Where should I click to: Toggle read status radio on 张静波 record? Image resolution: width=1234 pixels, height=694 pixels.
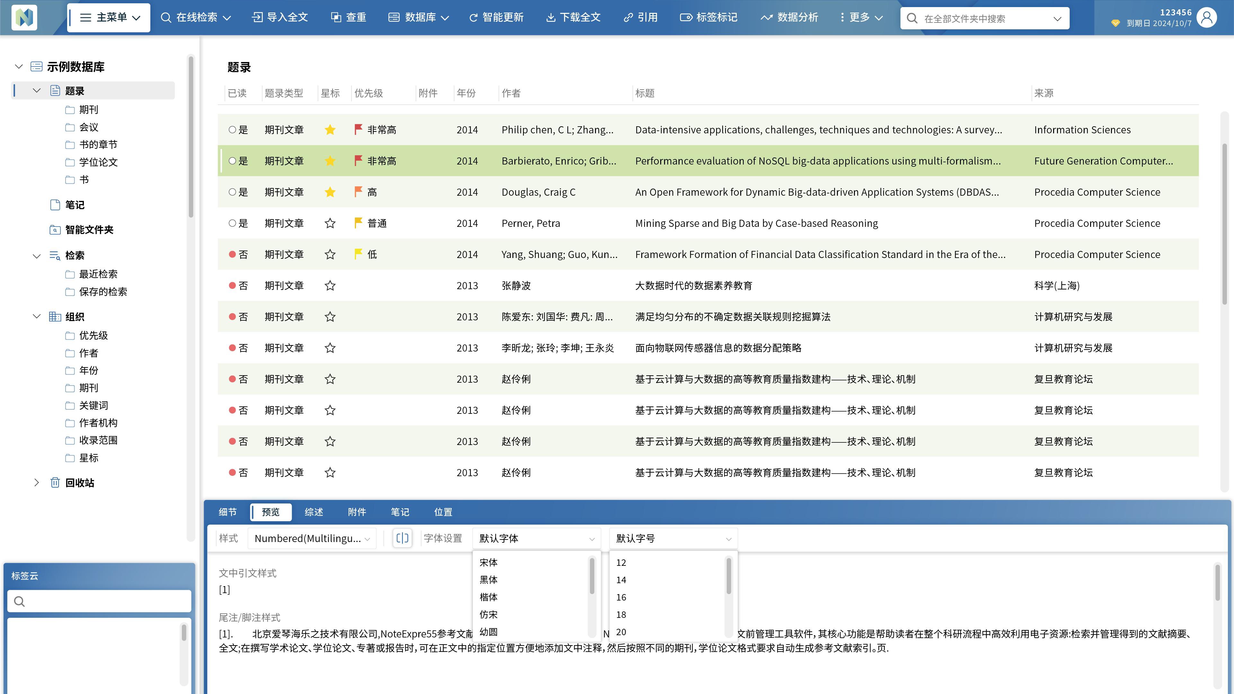[x=232, y=285]
